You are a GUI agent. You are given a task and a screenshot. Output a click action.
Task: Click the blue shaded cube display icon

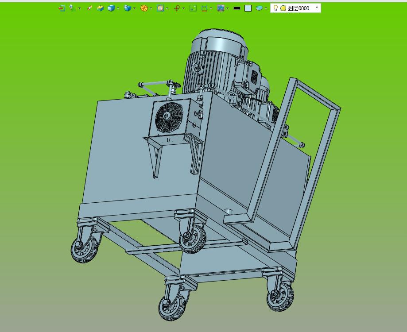111,8
